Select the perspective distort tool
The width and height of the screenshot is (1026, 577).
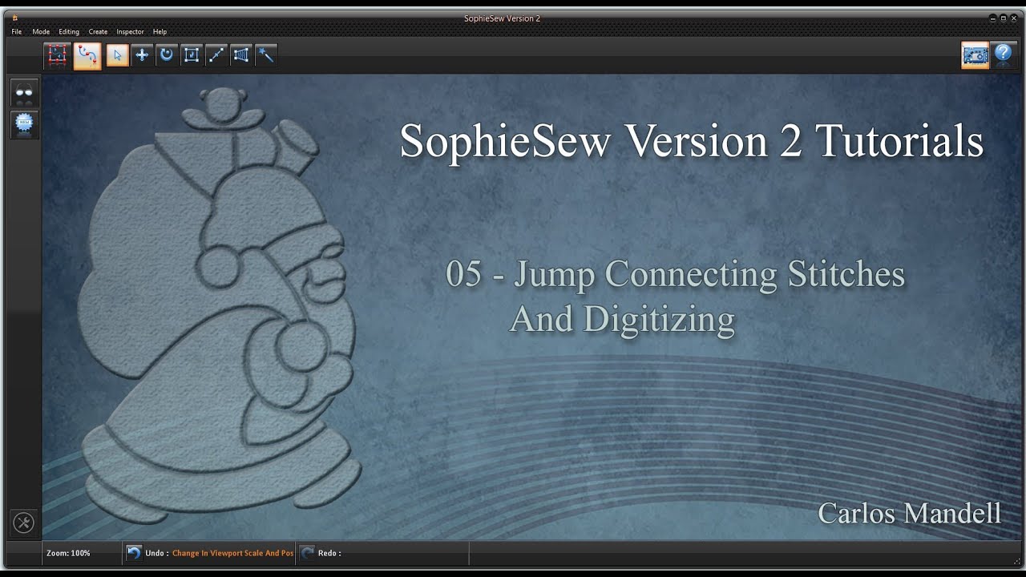click(x=241, y=55)
